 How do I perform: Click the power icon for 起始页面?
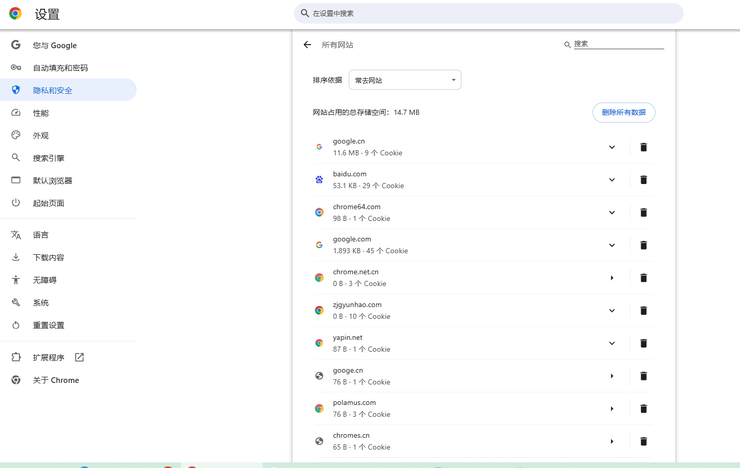point(16,203)
